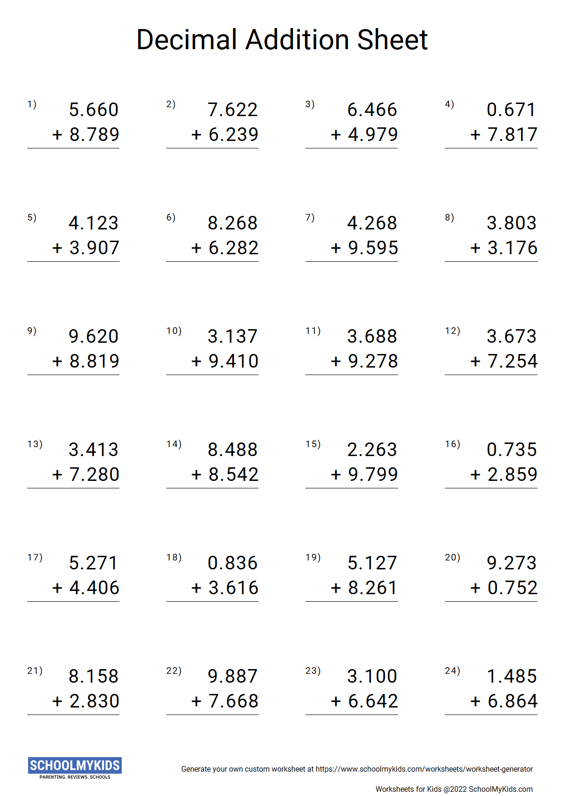Image resolution: width=561 pixels, height=796 pixels.
Task: Select the number 6.466 in problem 3
Action: (372, 110)
